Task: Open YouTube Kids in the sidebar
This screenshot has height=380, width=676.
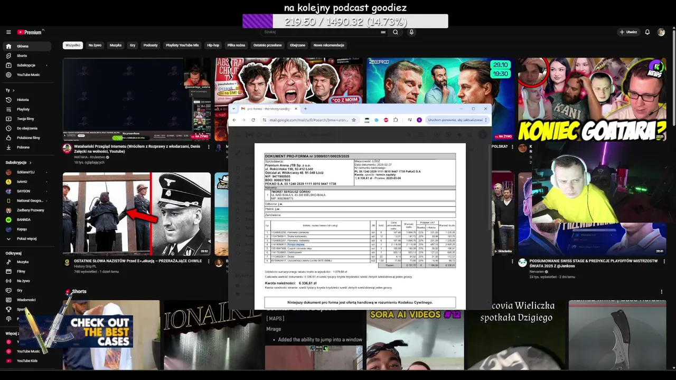Action: tap(27, 361)
